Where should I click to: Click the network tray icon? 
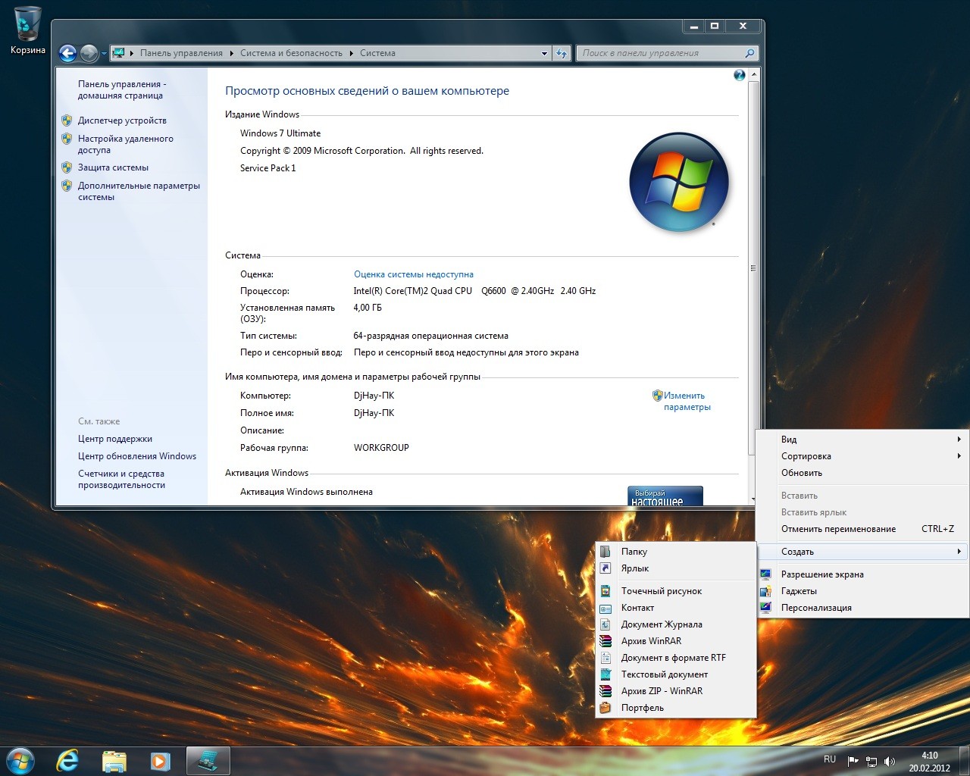pyautogui.click(x=871, y=761)
